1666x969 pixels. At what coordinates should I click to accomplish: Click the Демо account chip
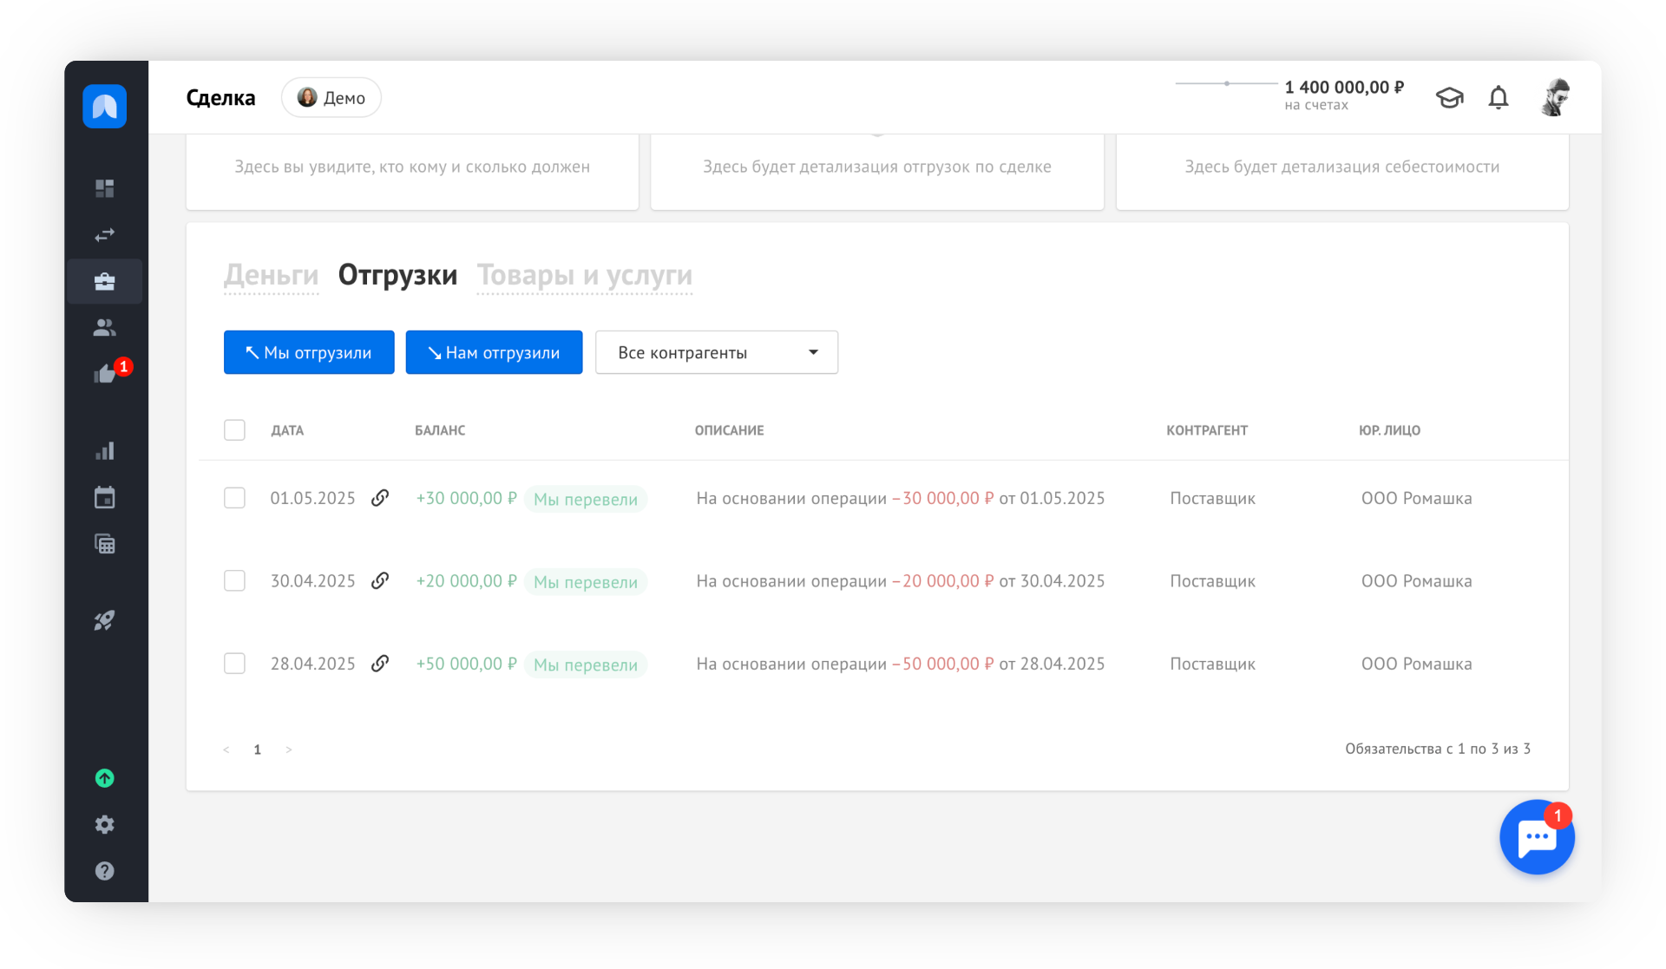pos(331,97)
